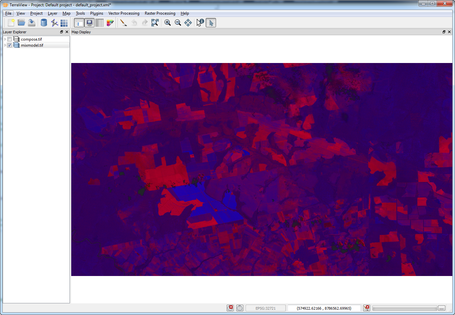Toggle the Layer Explorer panel icon

click(79, 23)
